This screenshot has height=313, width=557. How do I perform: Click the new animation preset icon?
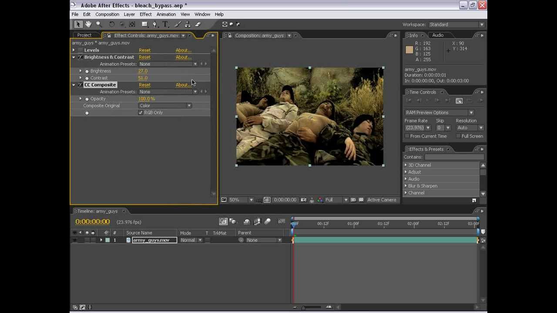pos(474,200)
